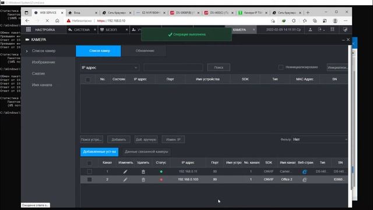Image resolution: width=373 pixels, height=210 pixels.
Task: Click the user account icon in top bar
Action: (x=310, y=30)
